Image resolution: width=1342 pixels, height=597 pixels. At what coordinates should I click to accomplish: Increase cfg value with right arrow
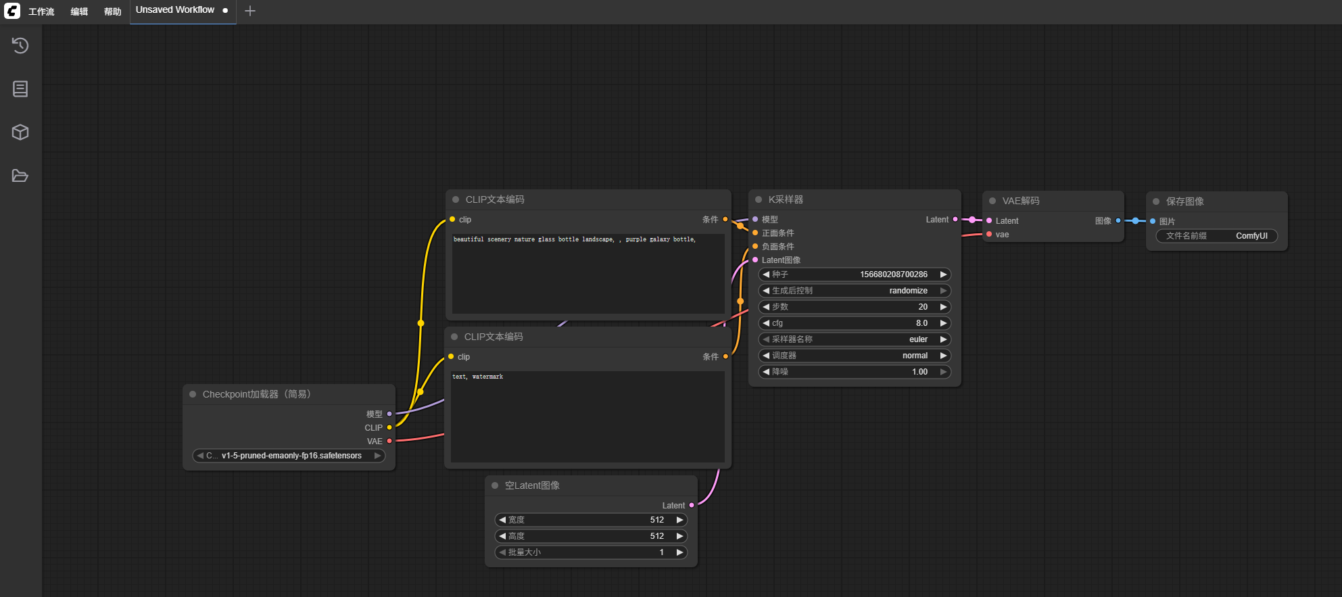(x=943, y=323)
